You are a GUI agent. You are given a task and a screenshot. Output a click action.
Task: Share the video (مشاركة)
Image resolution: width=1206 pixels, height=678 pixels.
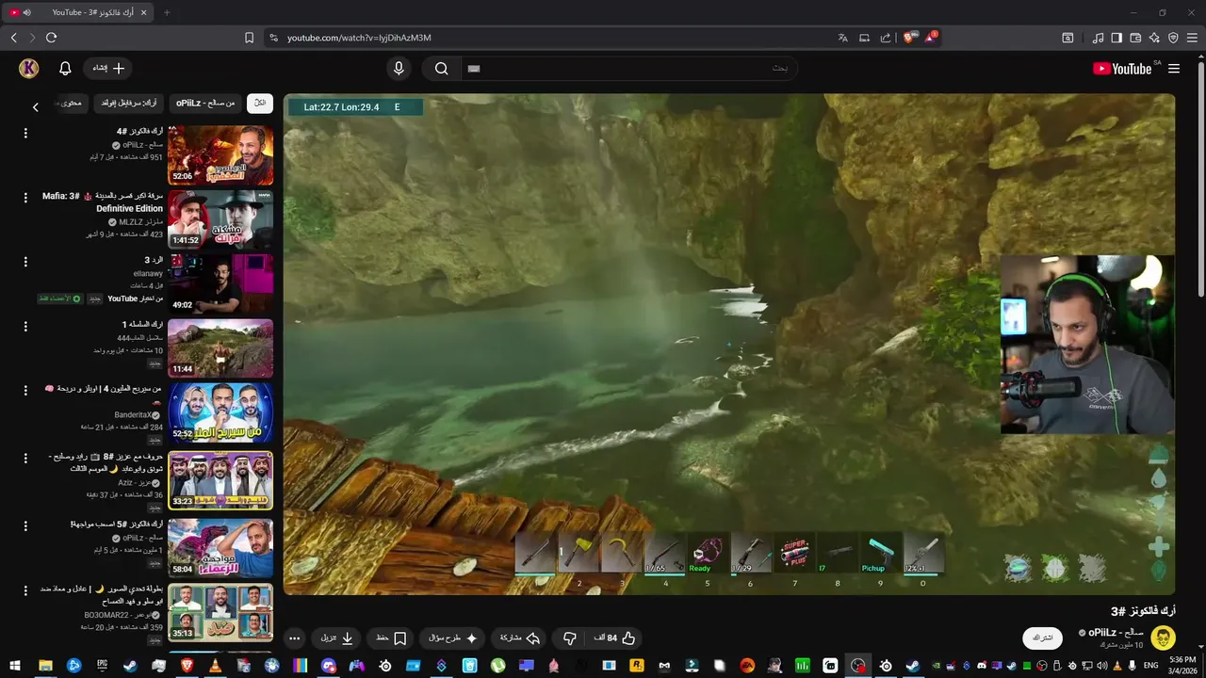click(x=520, y=638)
